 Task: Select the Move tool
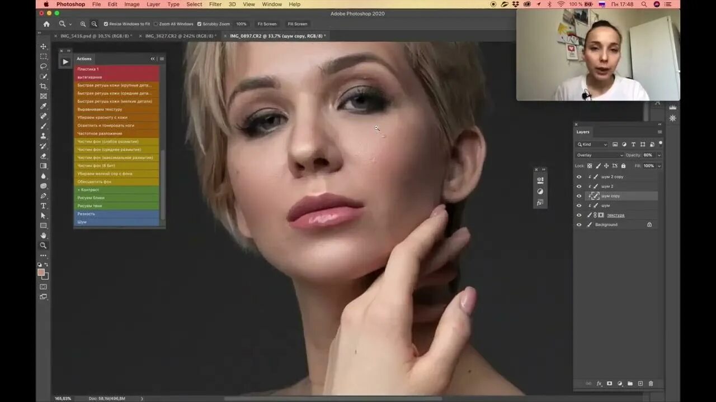(43, 46)
